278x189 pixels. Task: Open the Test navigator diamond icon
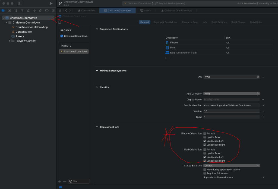34,11
